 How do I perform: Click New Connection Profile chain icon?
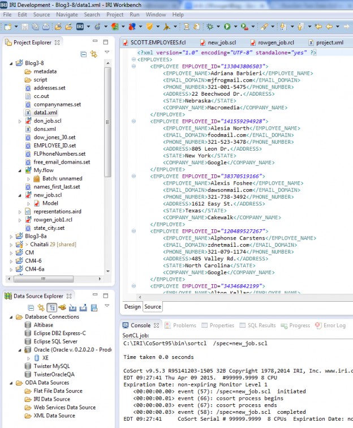[62, 307]
